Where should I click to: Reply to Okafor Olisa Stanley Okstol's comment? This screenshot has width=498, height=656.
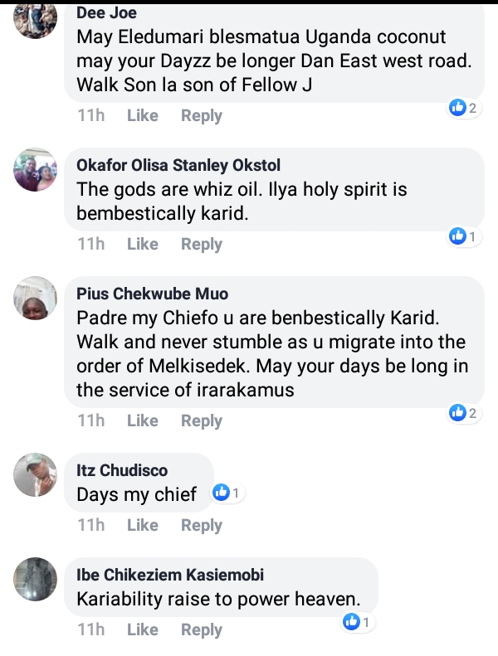201,244
